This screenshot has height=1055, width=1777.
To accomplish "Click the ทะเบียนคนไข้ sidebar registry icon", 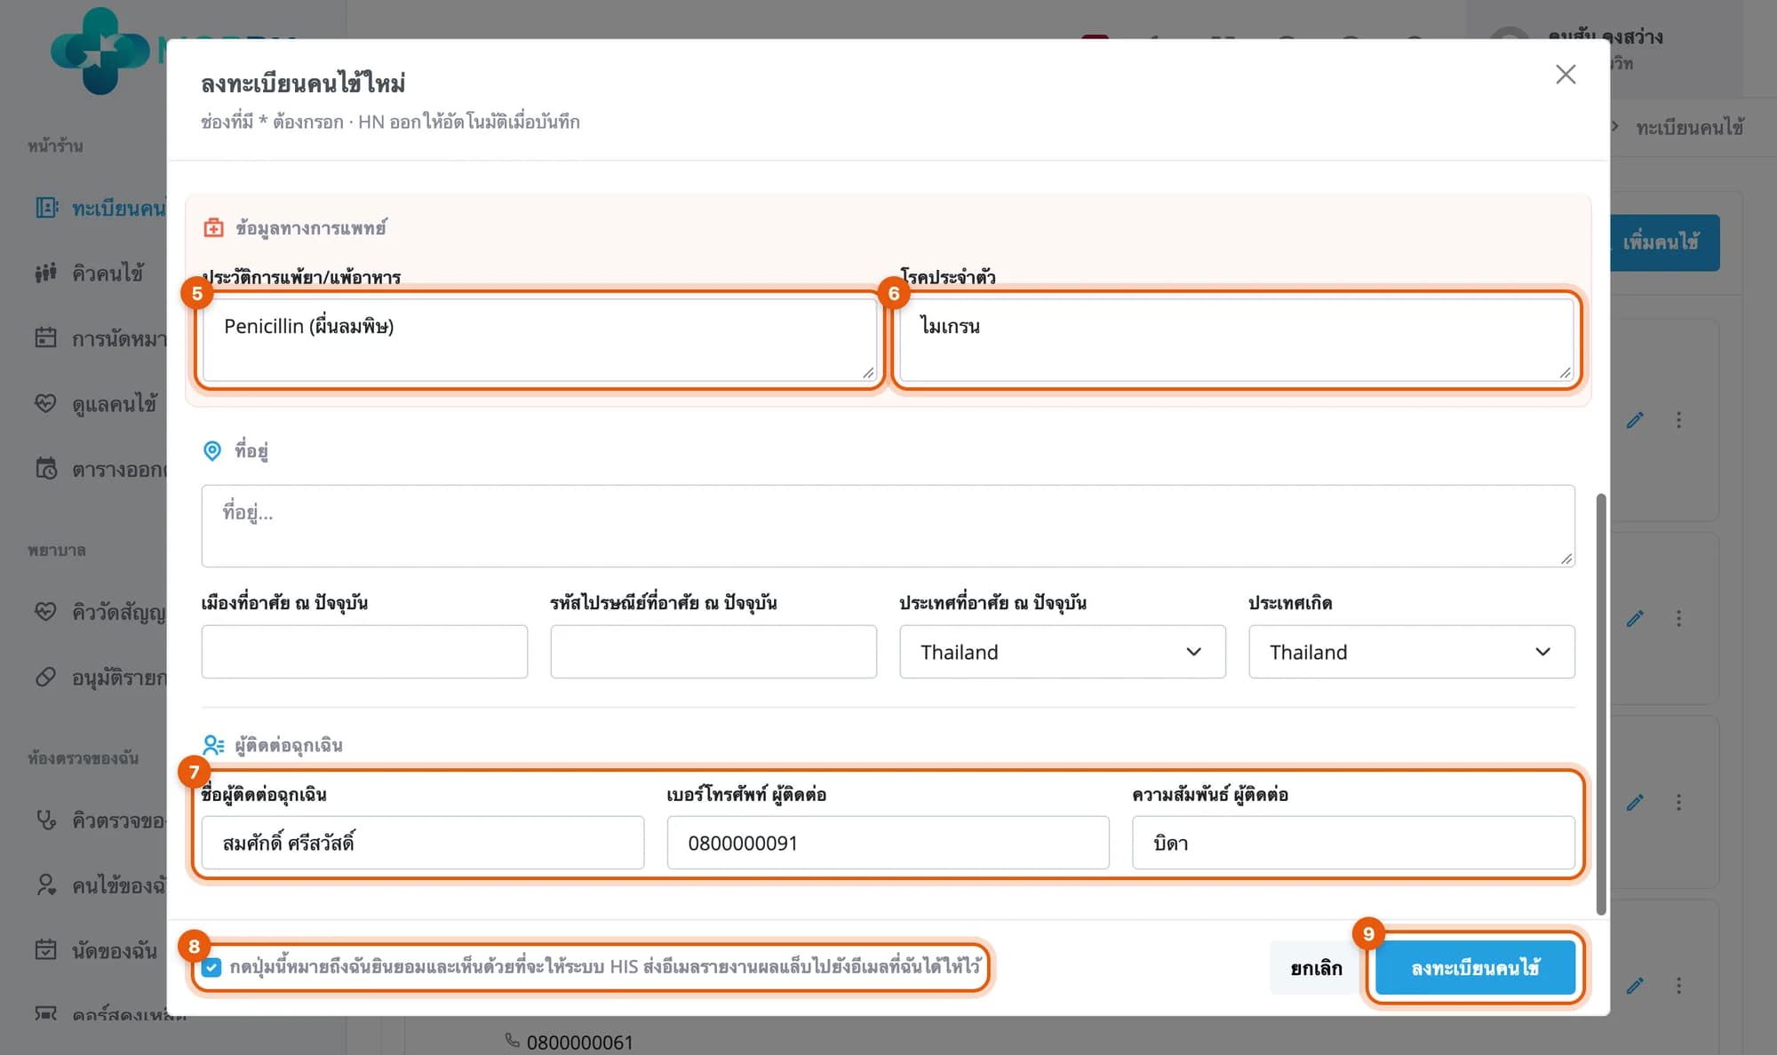I will pyautogui.click(x=46, y=208).
